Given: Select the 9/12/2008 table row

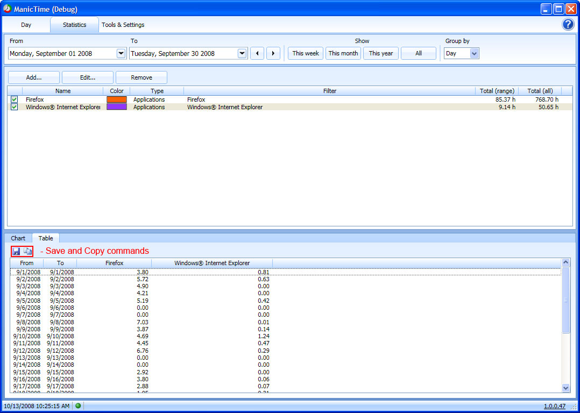Looking at the screenshot, I should (x=286, y=351).
